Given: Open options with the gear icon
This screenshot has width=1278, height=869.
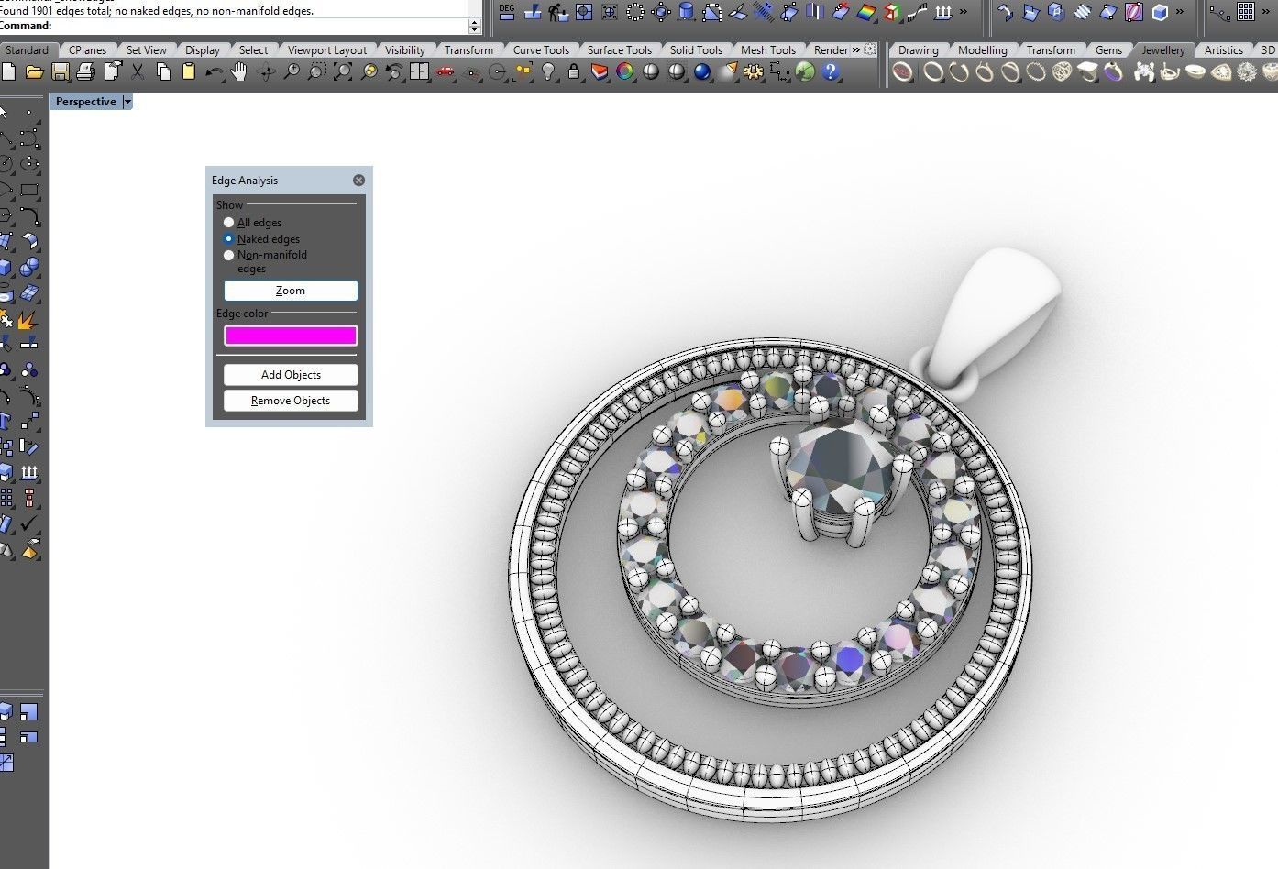Looking at the screenshot, I should click(x=754, y=71).
